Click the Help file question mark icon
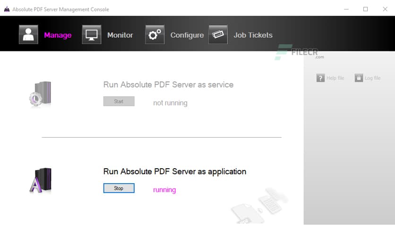 click(x=320, y=78)
